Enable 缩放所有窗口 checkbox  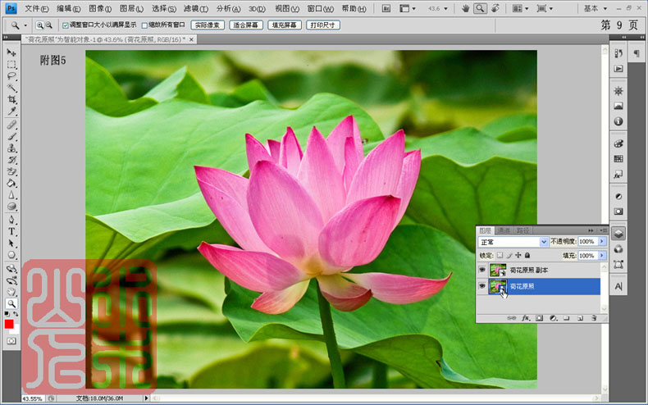click(144, 25)
